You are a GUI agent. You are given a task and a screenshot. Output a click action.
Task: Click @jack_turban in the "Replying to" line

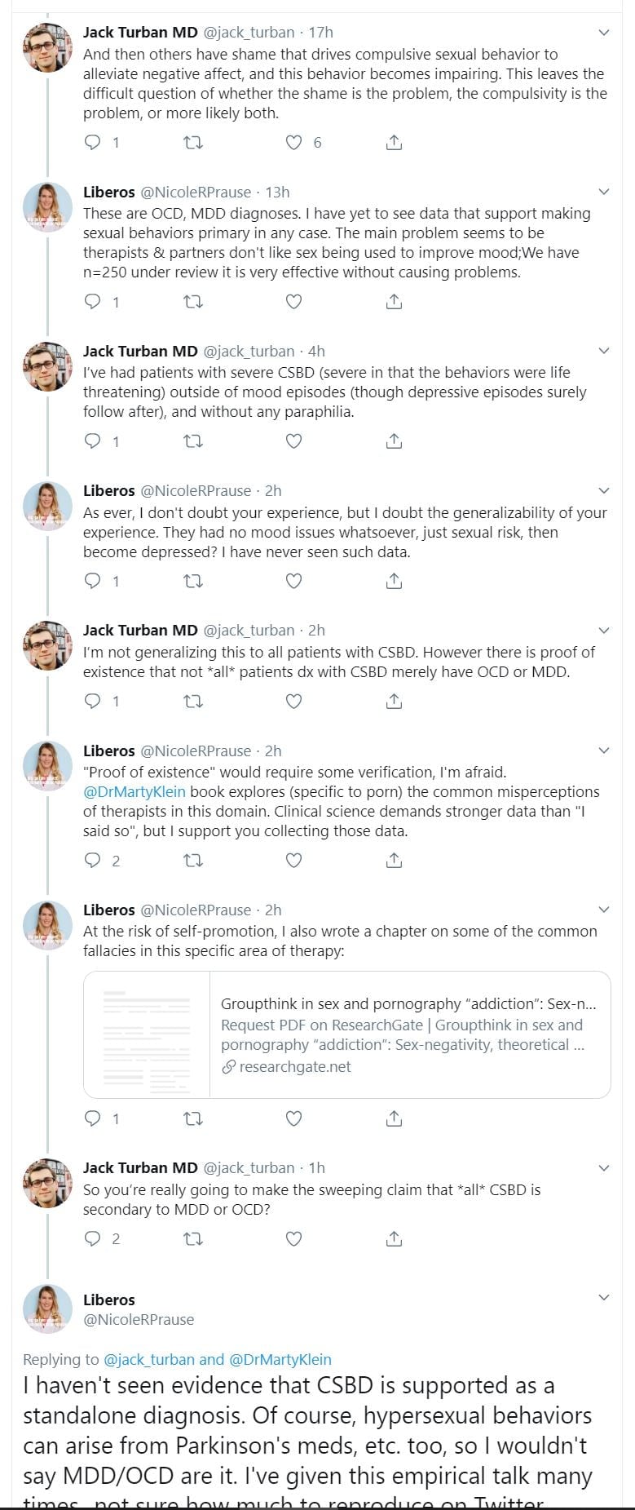pyautogui.click(x=149, y=1359)
